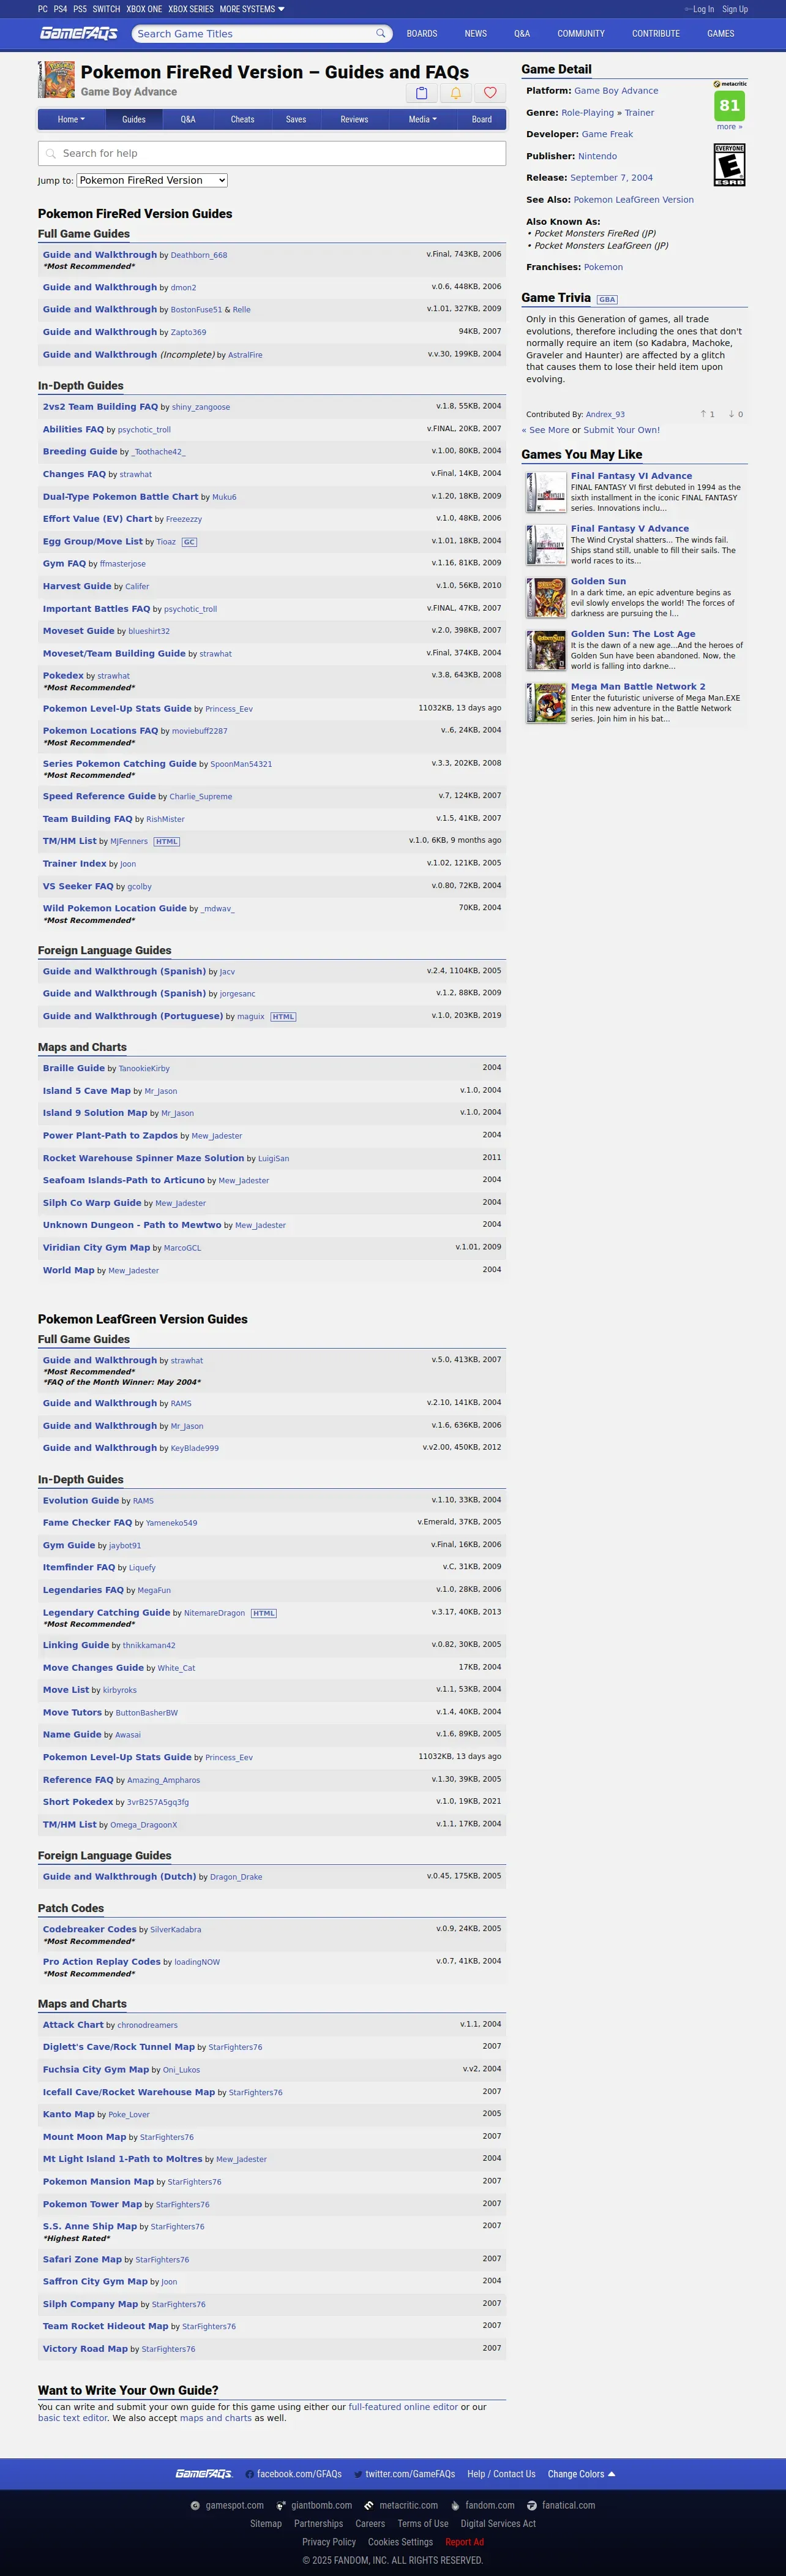
Task: Click the heart favorite icon button
Action: 490,93
